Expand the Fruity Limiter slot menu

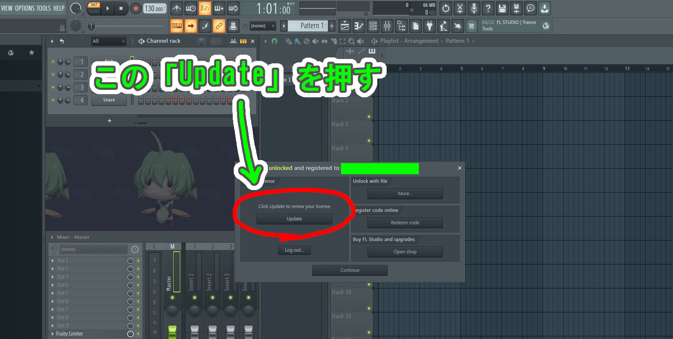pos(53,334)
